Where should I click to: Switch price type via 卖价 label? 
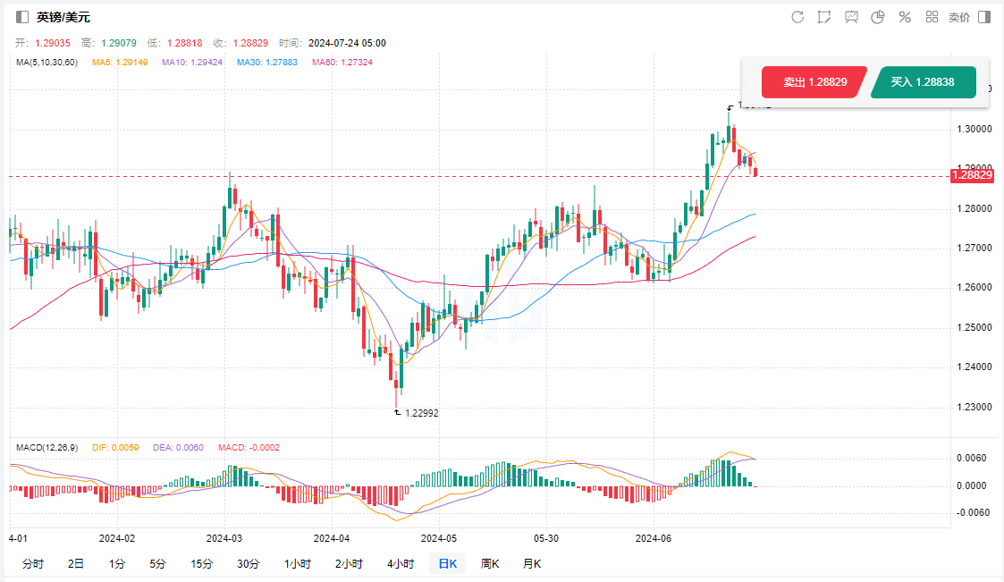coord(958,17)
